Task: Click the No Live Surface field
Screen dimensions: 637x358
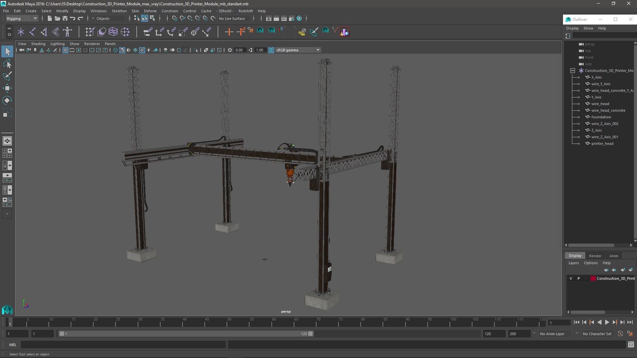Action: (234, 19)
